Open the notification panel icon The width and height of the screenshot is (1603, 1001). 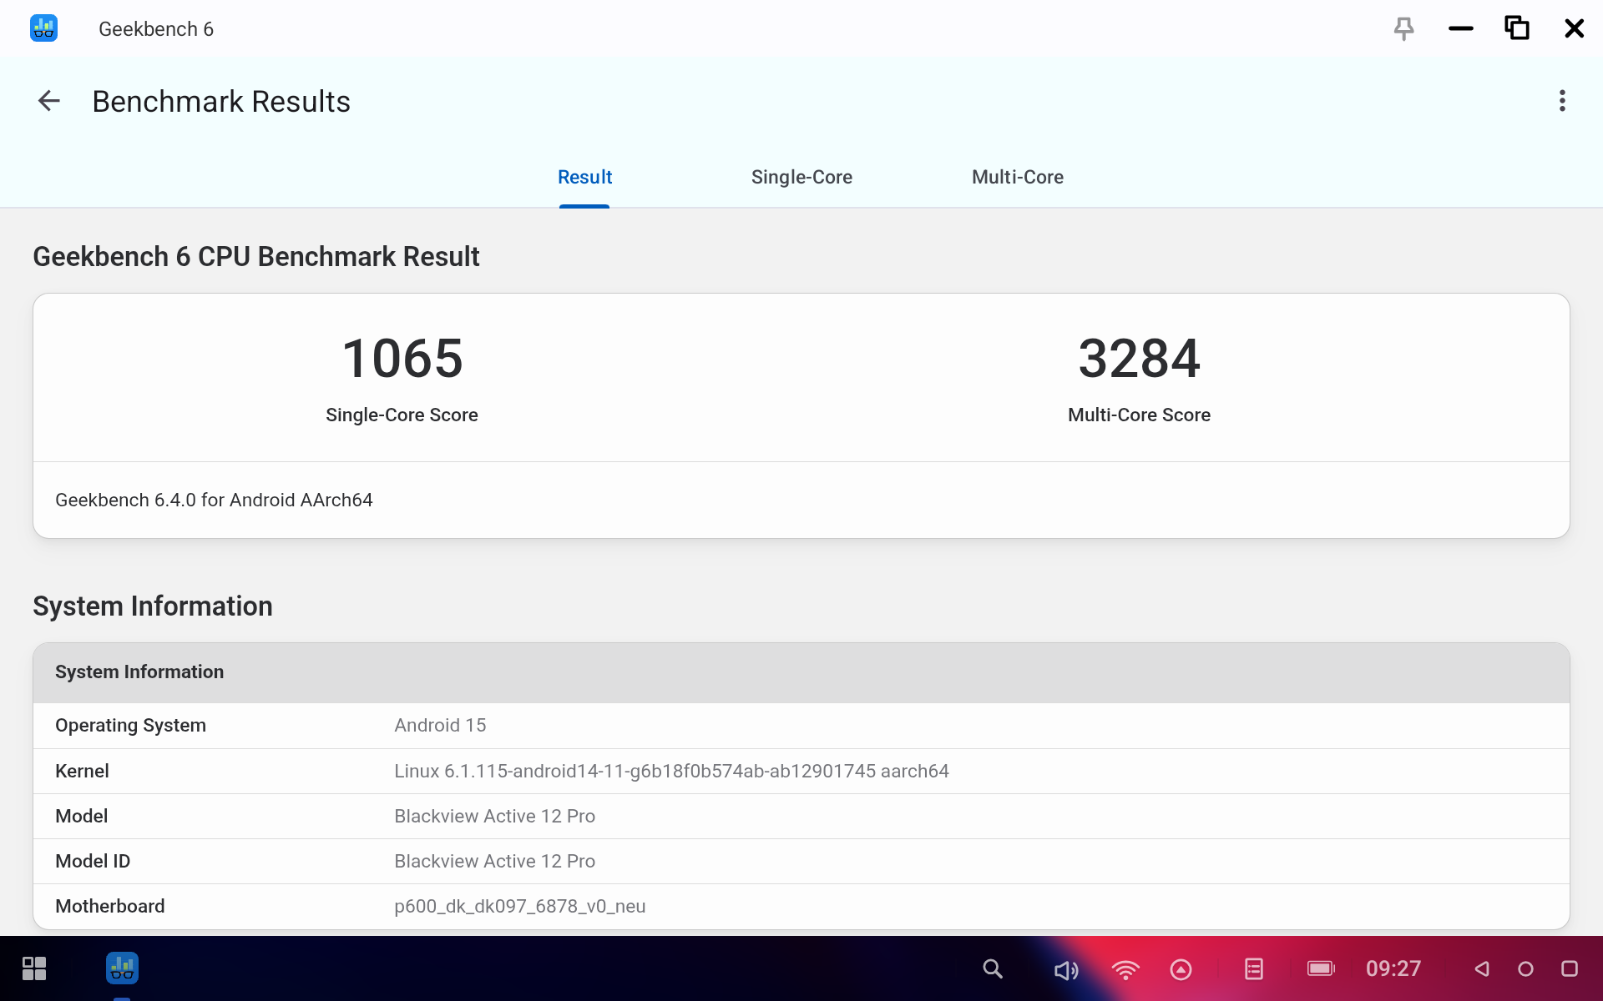pos(1253,968)
